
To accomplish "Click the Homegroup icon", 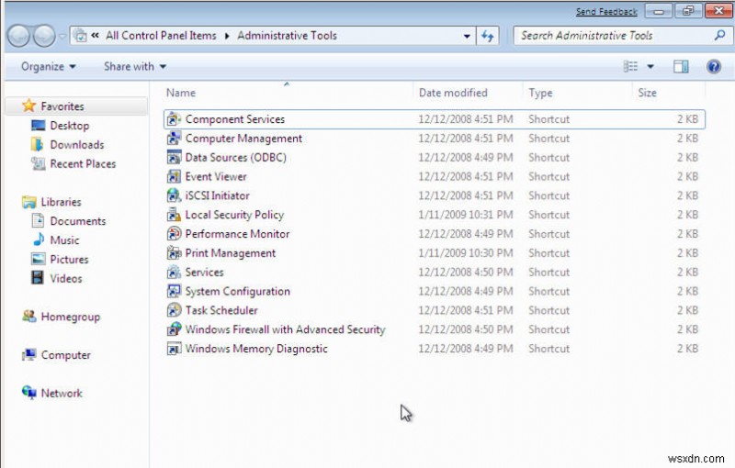I will point(29,317).
